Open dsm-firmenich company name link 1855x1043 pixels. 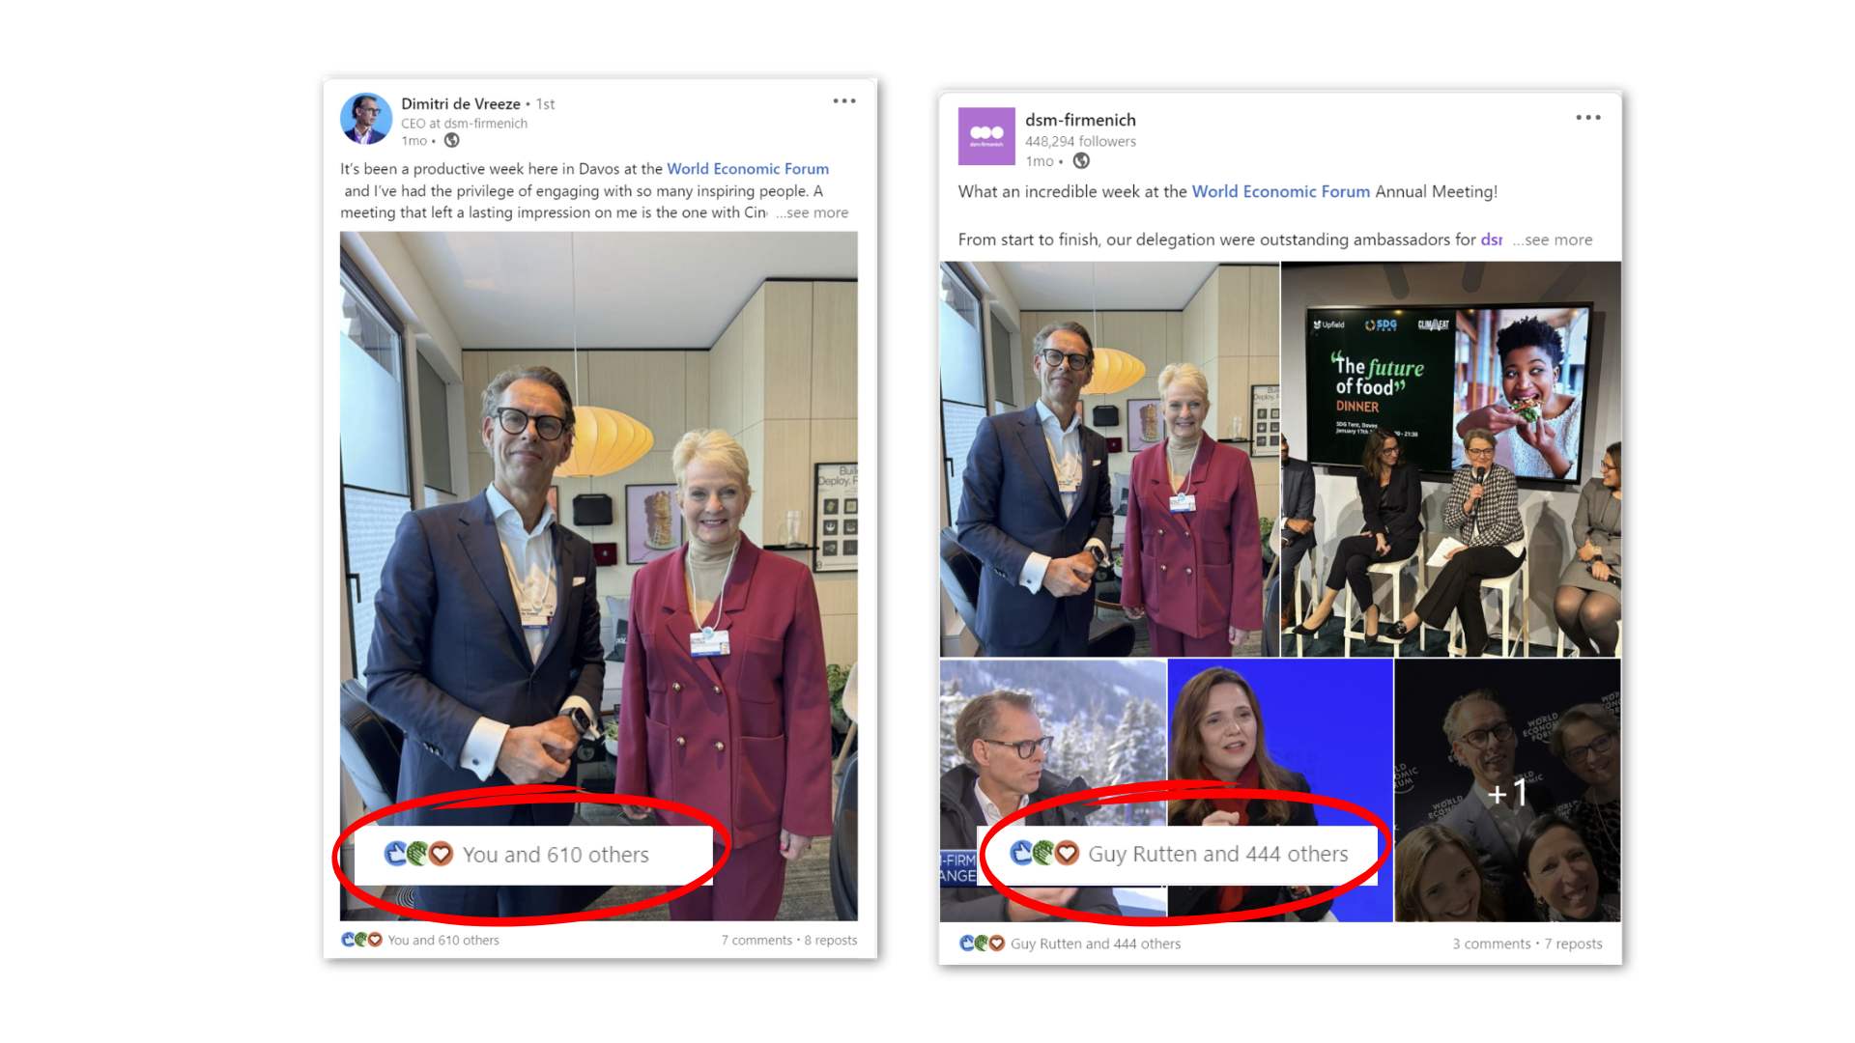click(x=1080, y=120)
